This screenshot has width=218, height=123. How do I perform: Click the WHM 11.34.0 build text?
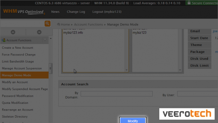pyautogui.click(x=111, y=3)
